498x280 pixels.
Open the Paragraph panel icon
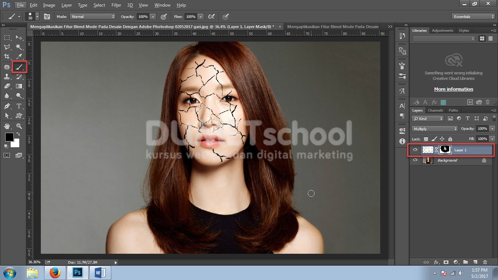[x=402, y=116]
